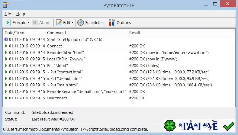Viewport: 238px width, 135px height.
Task: Open the File menu
Action: click(8, 14)
